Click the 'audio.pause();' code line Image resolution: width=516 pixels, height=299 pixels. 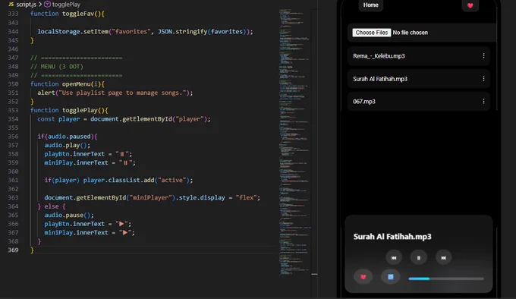(69, 215)
